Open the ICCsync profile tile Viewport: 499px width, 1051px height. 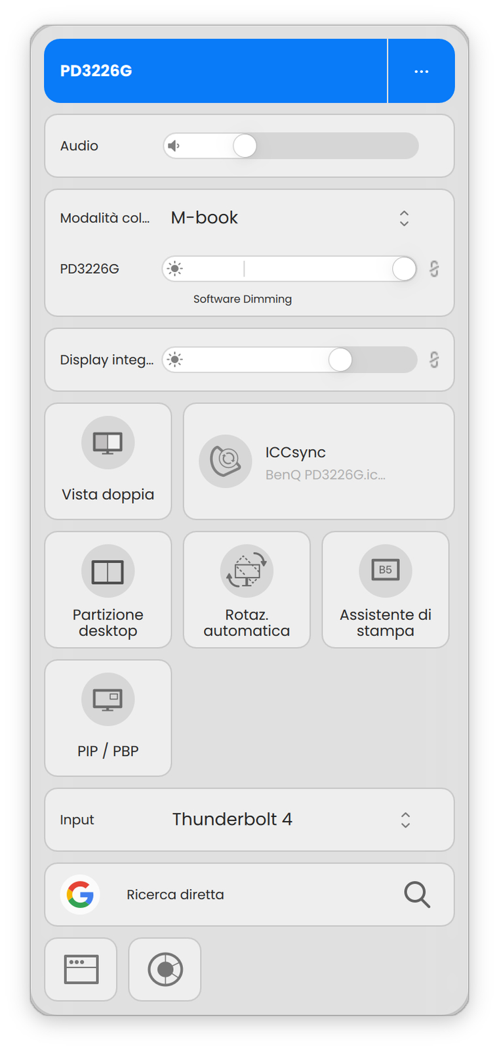click(319, 461)
